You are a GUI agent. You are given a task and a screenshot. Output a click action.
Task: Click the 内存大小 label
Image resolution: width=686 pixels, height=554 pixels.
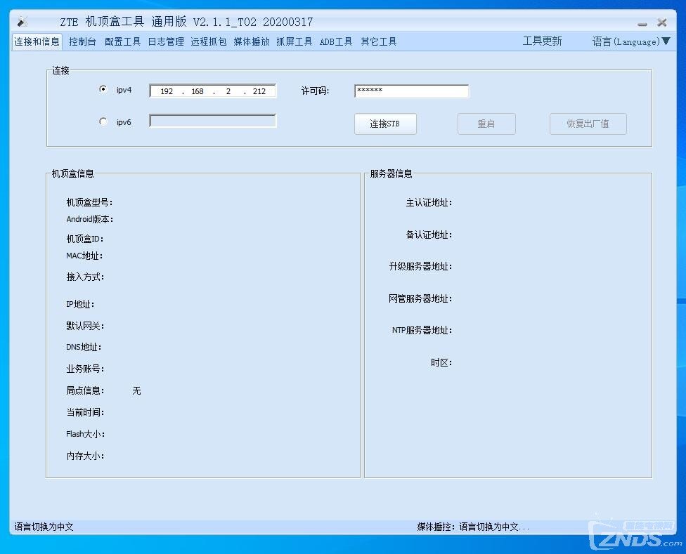click(85, 456)
